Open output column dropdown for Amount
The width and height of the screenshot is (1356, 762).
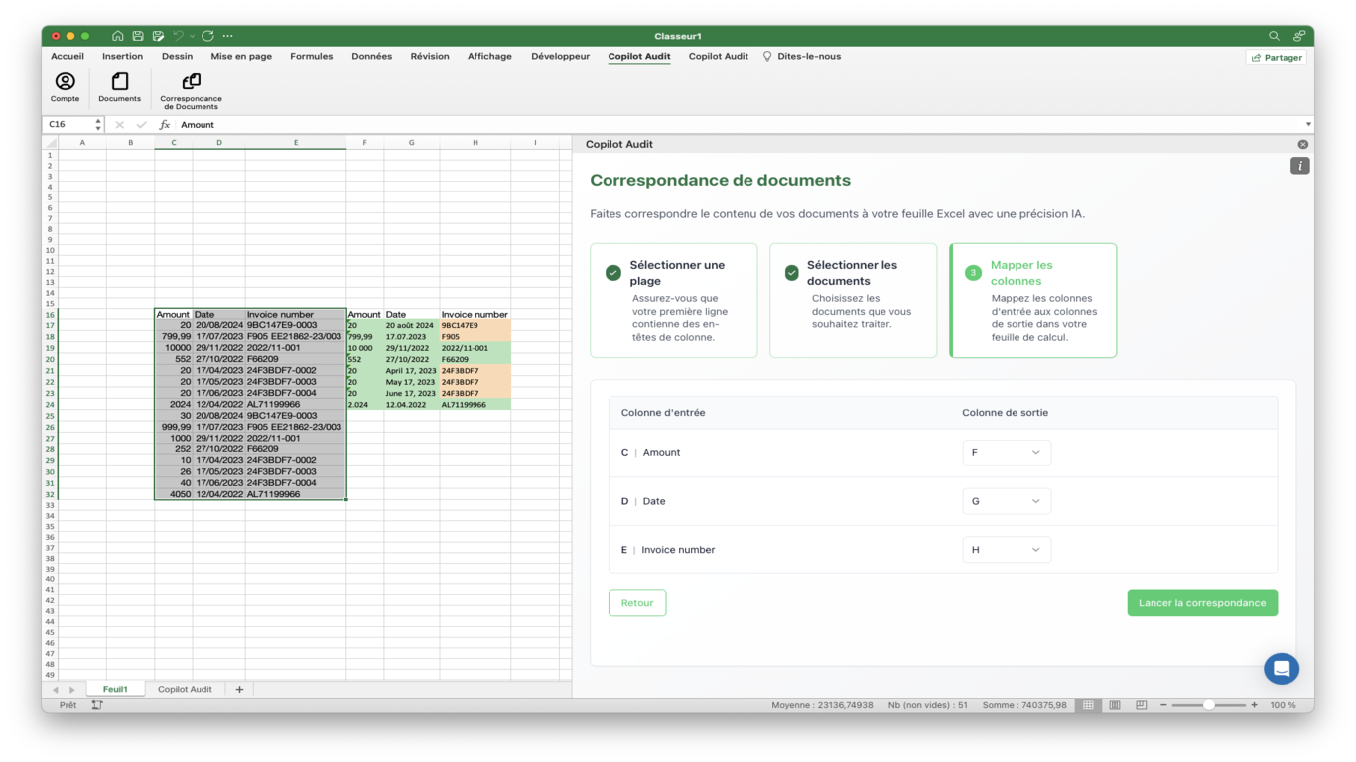1007,452
